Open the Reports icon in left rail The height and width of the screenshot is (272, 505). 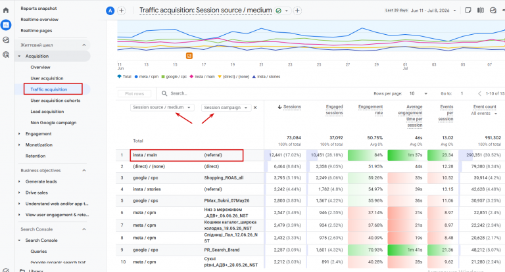tap(6, 25)
